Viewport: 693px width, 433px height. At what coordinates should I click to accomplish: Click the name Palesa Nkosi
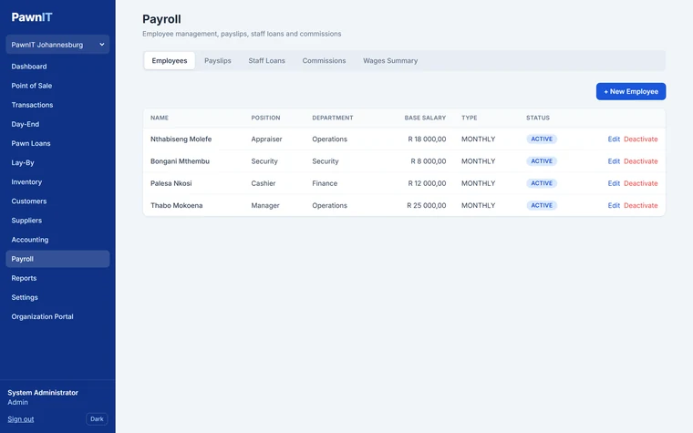click(171, 183)
